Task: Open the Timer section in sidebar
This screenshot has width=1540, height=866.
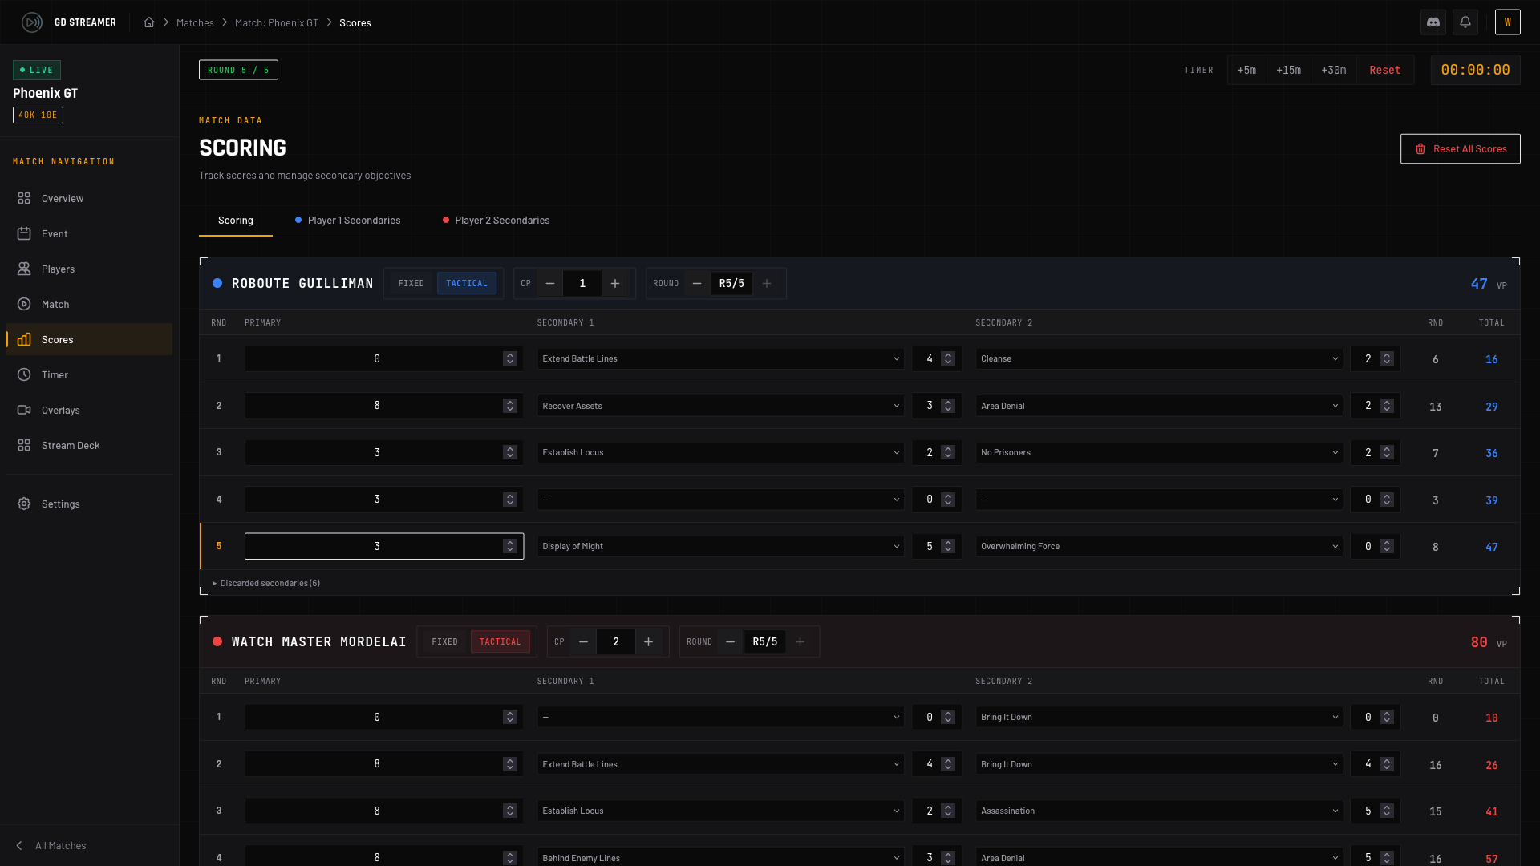Action: tap(55, 374)
